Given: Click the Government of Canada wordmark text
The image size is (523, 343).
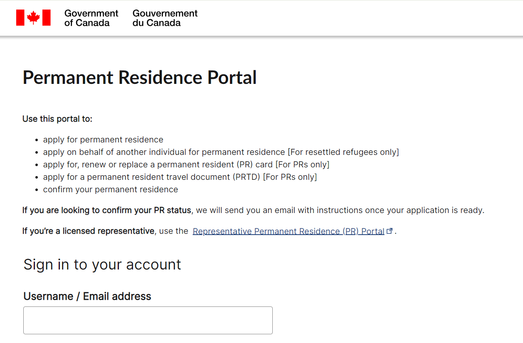Looking at the screenshot, I should click(91, 18).
